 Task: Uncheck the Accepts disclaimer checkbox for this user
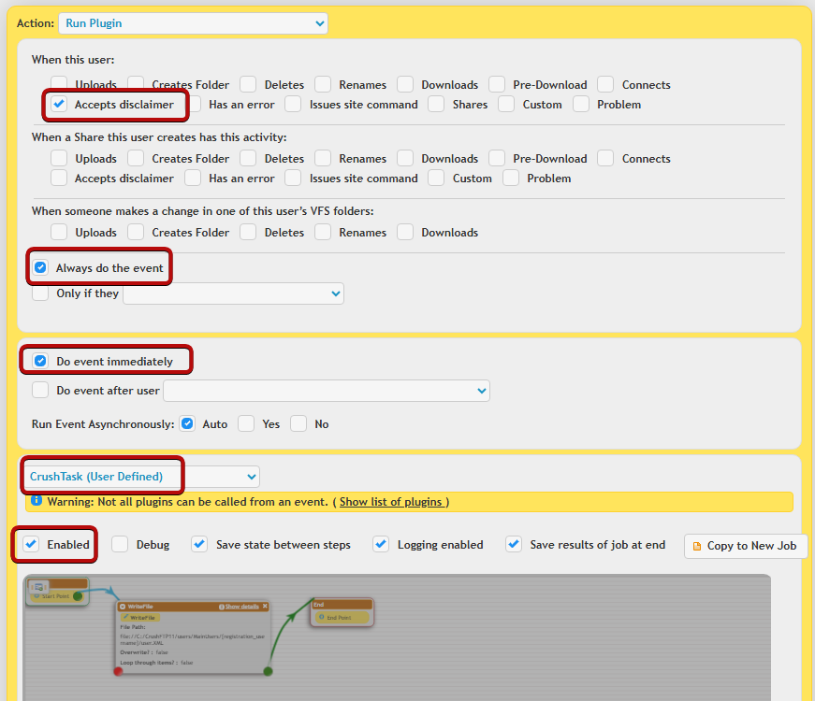tap(59, 105)
